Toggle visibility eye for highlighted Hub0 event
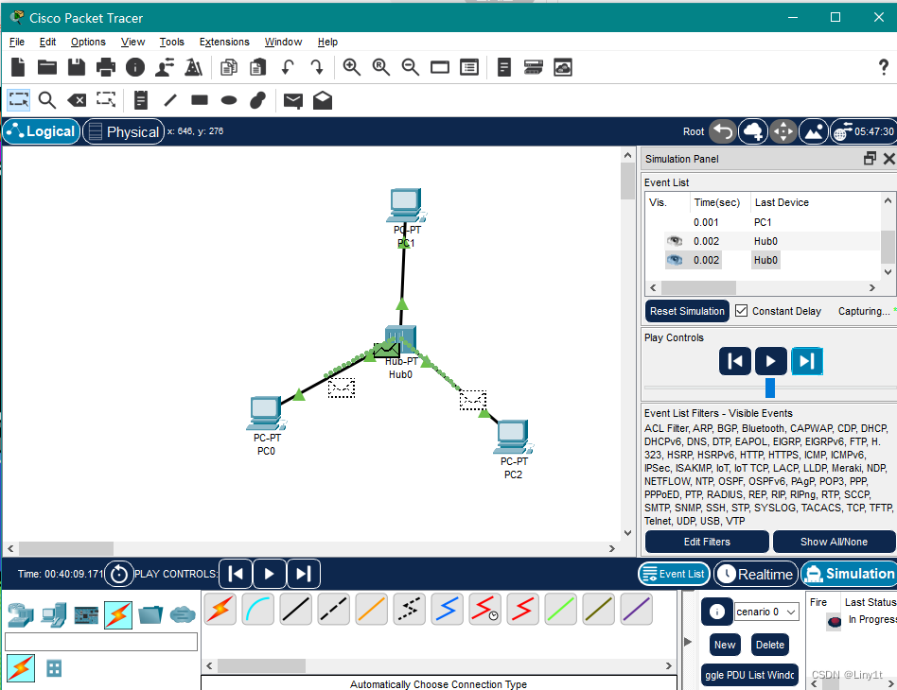 click(675, 260)
